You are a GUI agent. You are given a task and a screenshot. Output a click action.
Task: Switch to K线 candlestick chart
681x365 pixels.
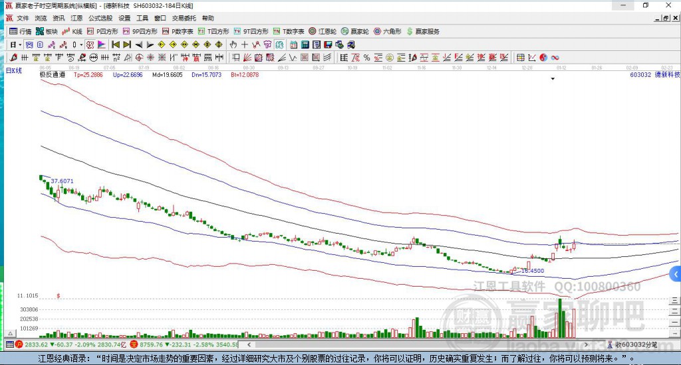72,31
